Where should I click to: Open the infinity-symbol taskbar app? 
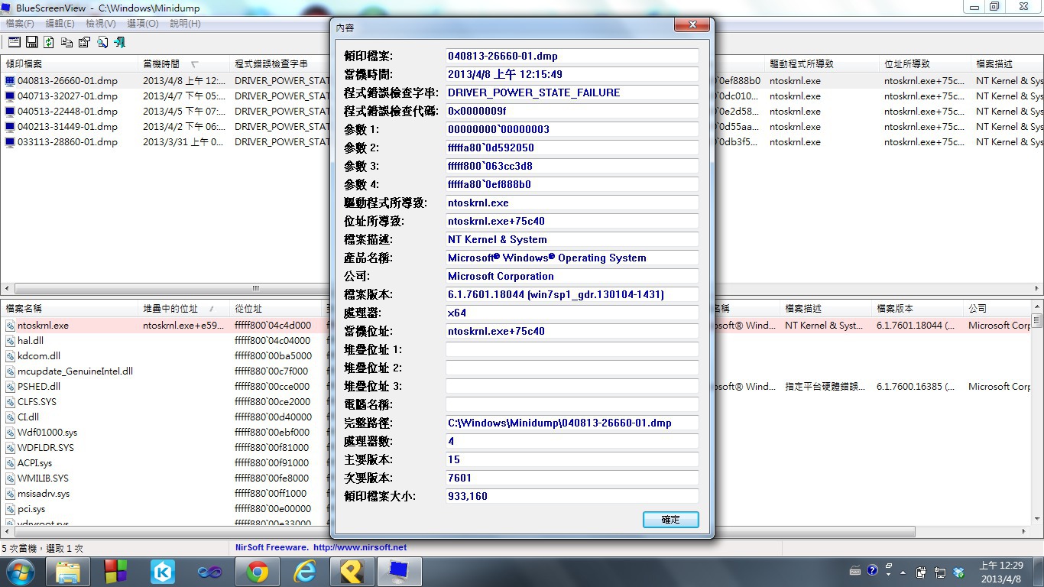(209, 572)
